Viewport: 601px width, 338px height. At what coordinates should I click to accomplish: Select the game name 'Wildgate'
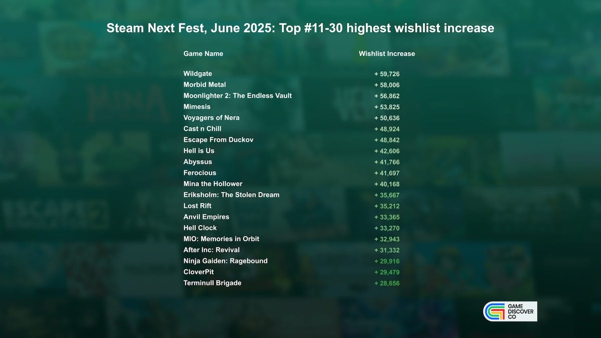[198, 74]
